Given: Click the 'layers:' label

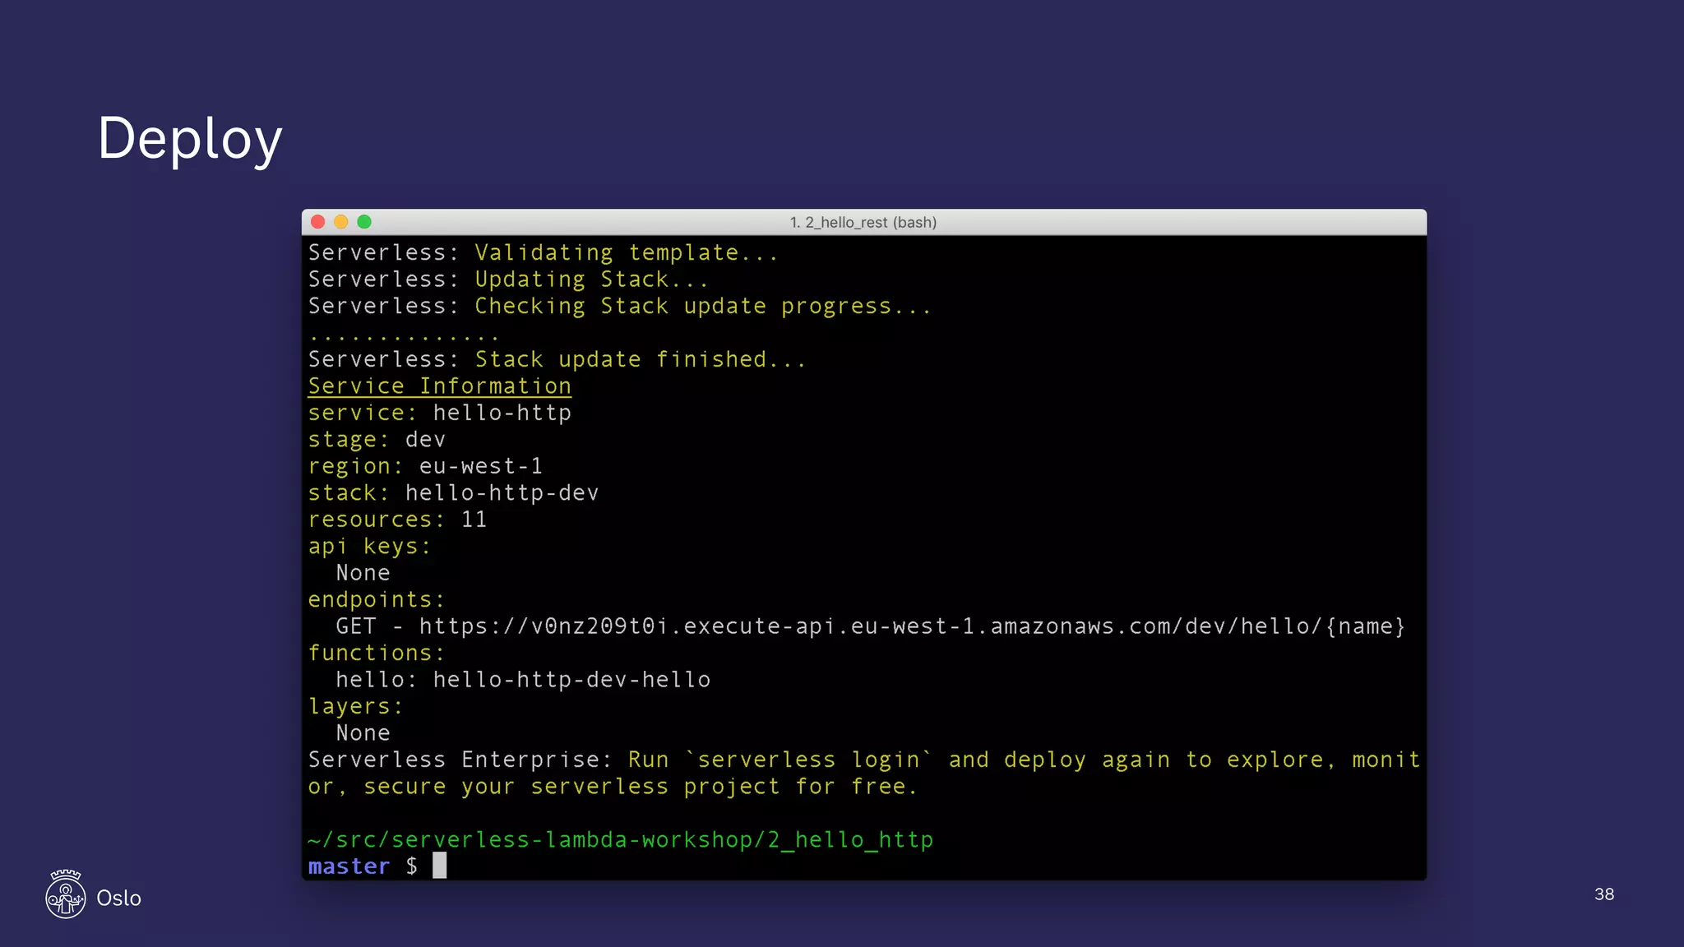Looking at the screenshot, I should point(355,706).
